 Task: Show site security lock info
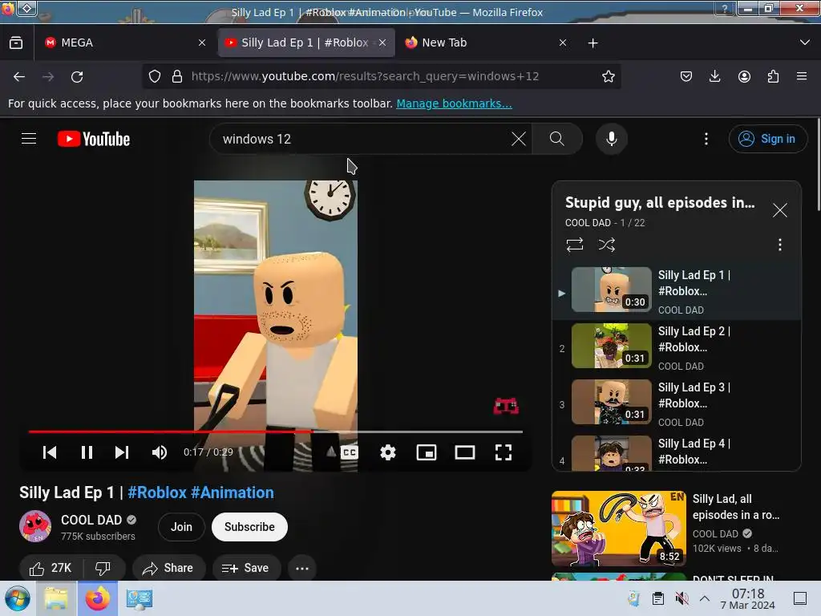(177, 76)
